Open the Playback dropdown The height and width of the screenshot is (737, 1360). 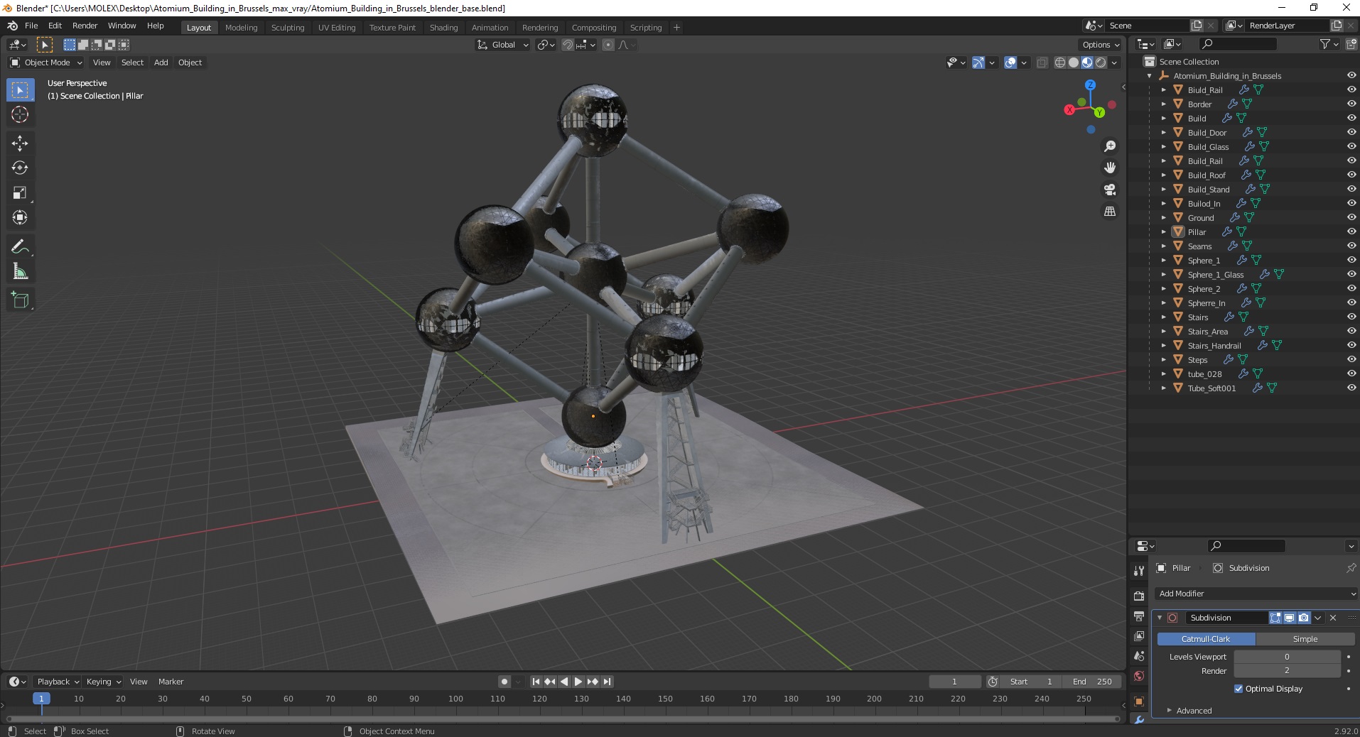[58, 682]
